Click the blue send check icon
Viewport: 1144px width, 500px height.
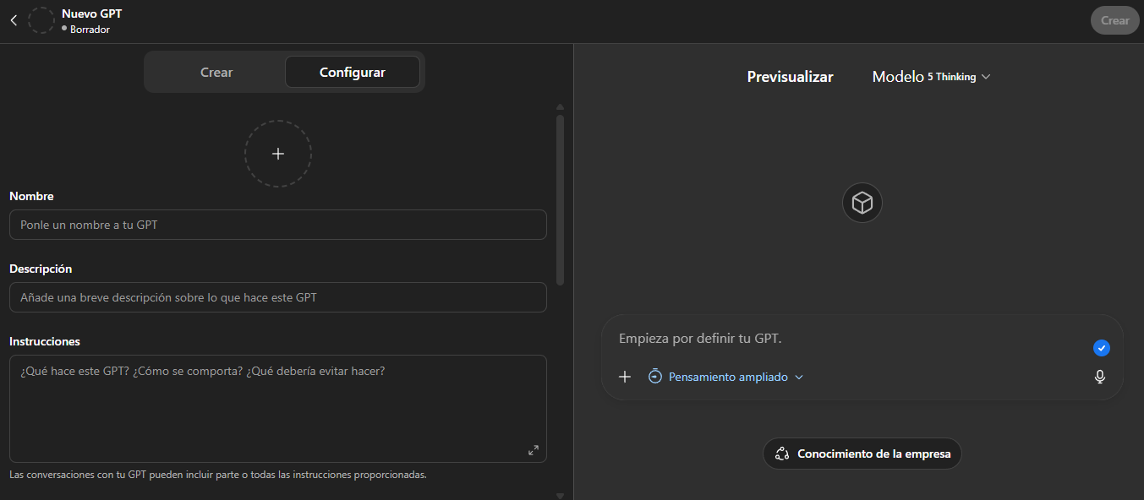(1101, 348)
